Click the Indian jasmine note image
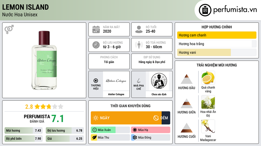 (208, 102)
